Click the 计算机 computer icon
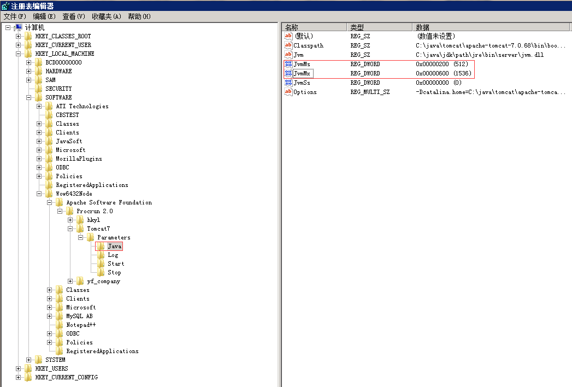The height and width of the screenshot is (387, 572). (18, 27)
